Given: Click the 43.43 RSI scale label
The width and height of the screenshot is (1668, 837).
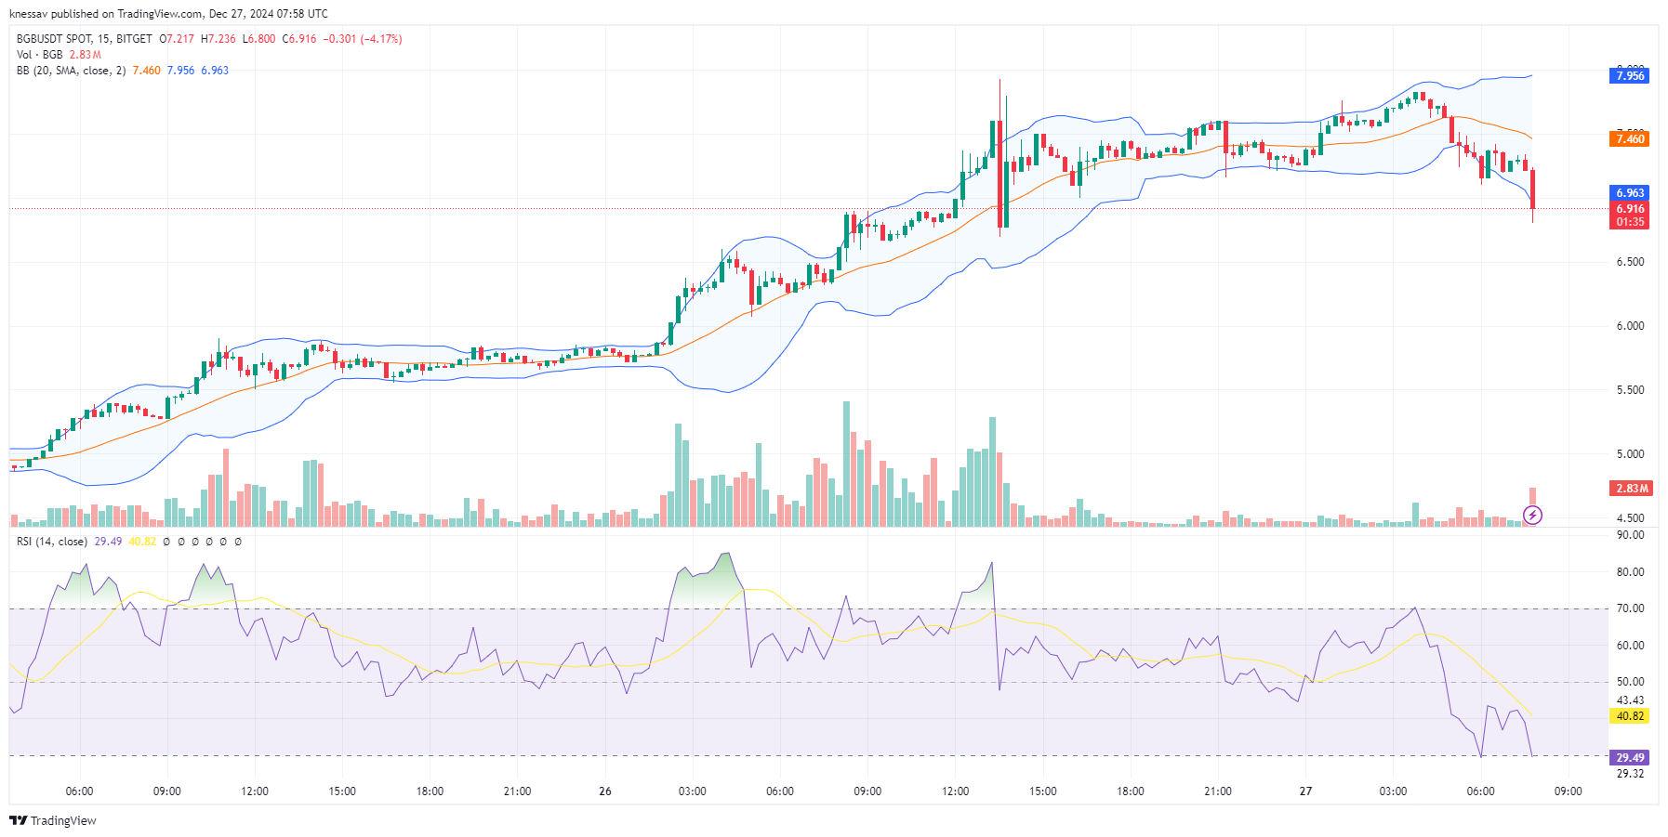Looking at the screenshot, I should click(x=1630, y=700).
